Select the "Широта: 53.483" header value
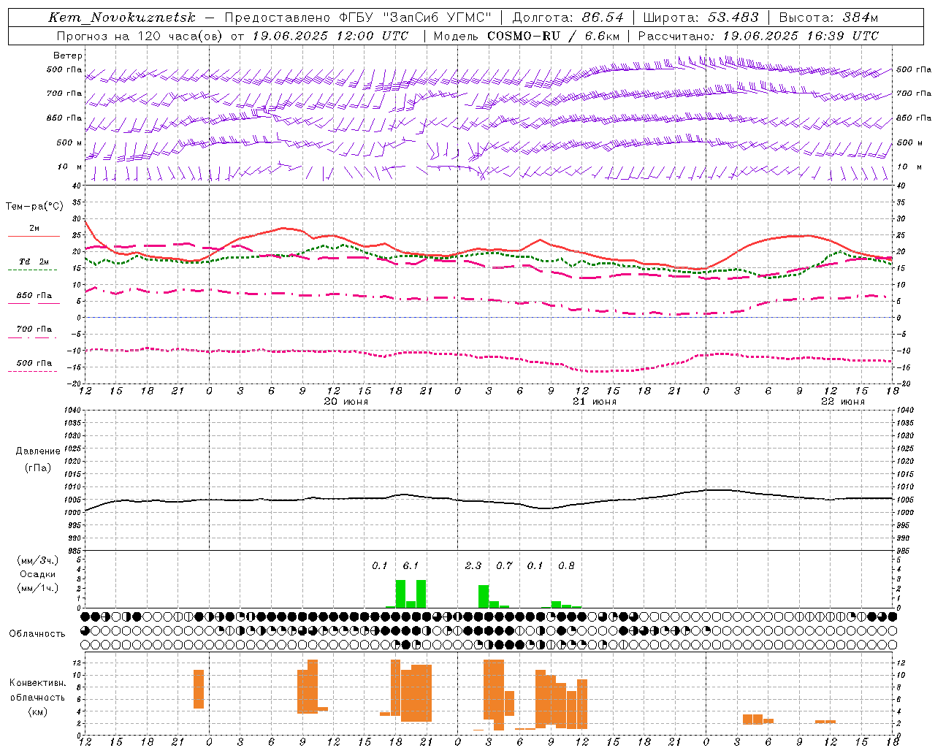Screen dimensions: 935x748 (701, 18)
